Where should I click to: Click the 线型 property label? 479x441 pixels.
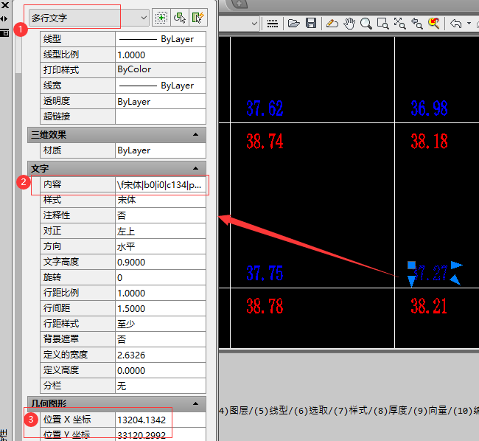coord(52,39)
